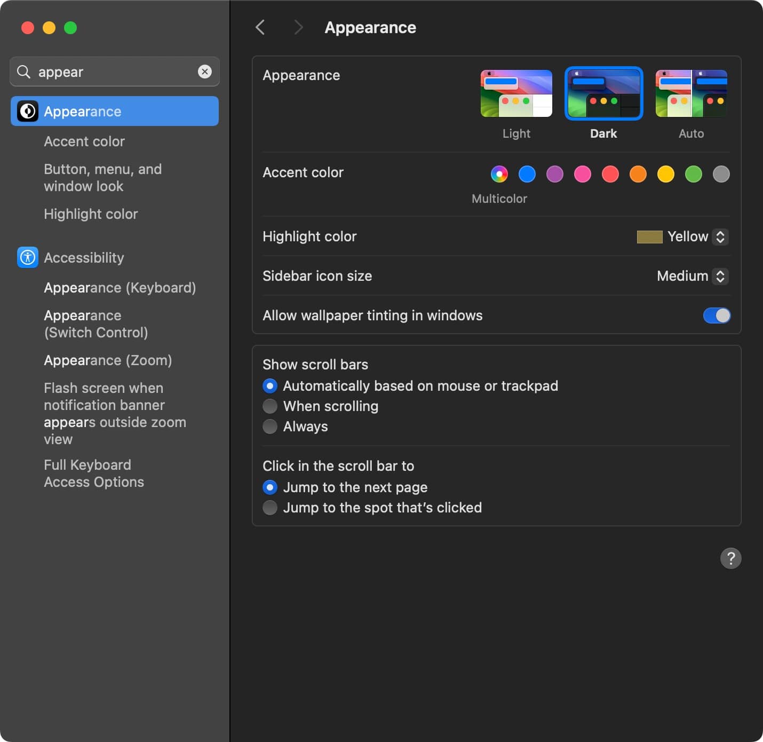Go to Full Keyboard Access Options
Viewport: 763px width, 742px height.
[x=94, y=473]
